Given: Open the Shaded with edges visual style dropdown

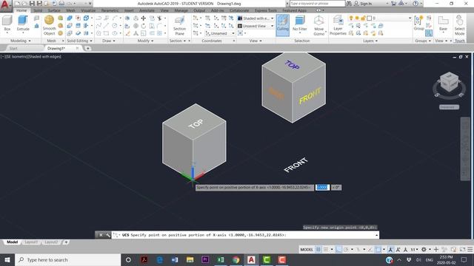Looking at the screenshot, I should click(256, 18).
